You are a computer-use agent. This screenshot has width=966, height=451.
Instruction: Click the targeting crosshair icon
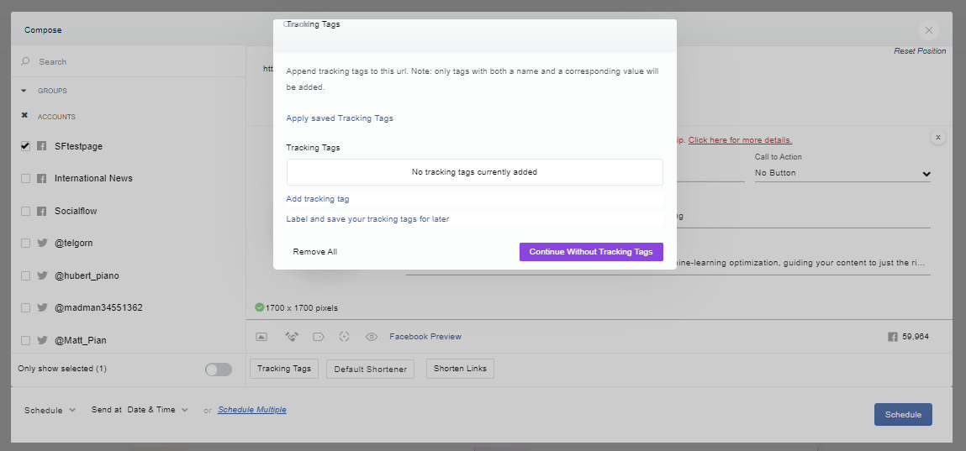coord(345,337)
